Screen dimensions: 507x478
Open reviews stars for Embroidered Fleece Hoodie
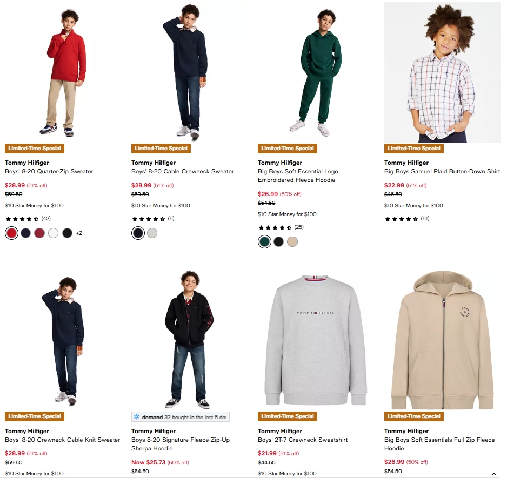point(275,227)
